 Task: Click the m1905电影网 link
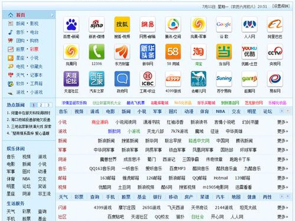coord(215,187)
